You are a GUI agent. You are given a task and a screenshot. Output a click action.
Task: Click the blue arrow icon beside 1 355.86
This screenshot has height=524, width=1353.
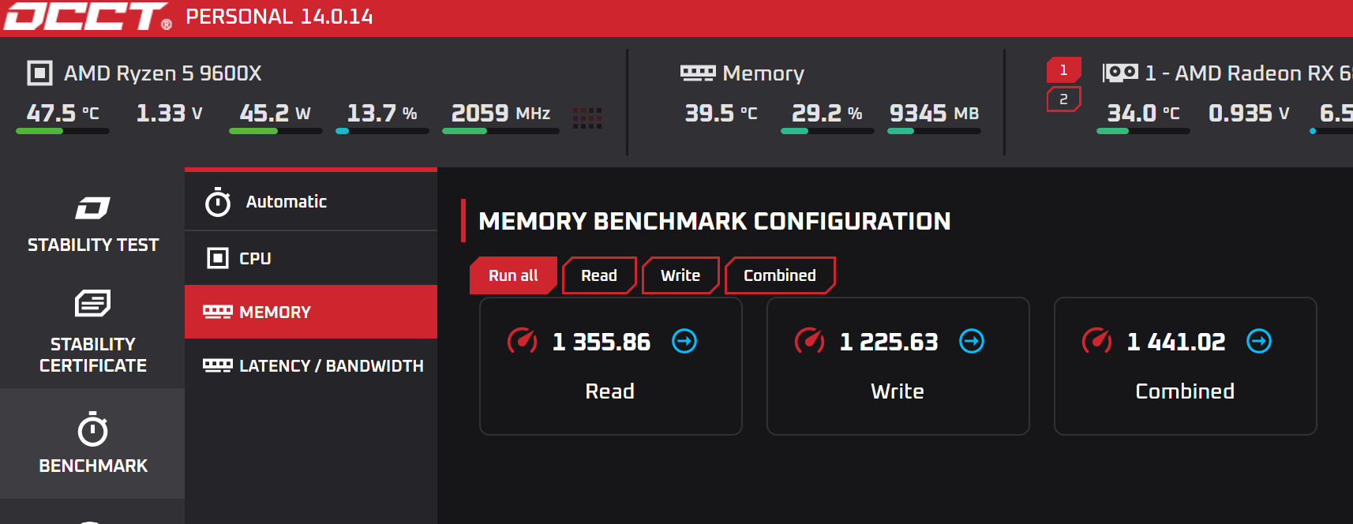684,341
